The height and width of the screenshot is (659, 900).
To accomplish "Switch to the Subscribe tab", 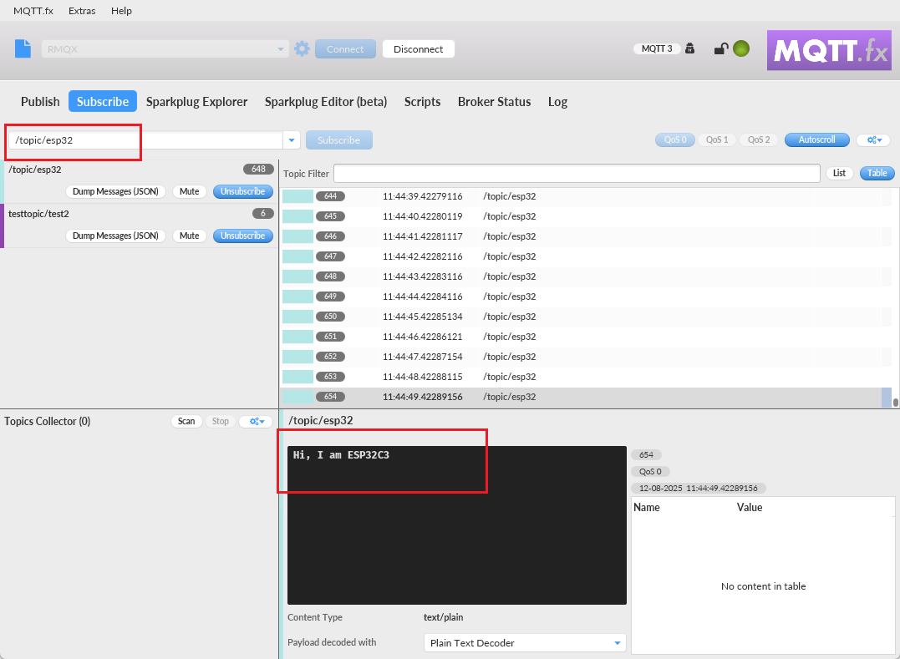I will pyautogui.click(x=103, y=102).
